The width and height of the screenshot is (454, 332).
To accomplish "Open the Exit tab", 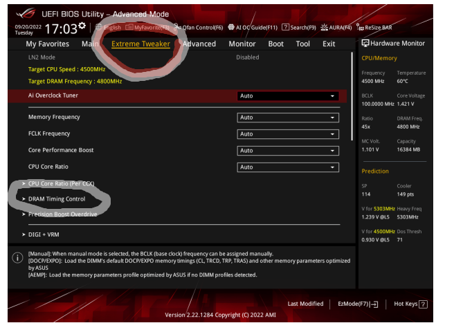I will tap(329, 44).
